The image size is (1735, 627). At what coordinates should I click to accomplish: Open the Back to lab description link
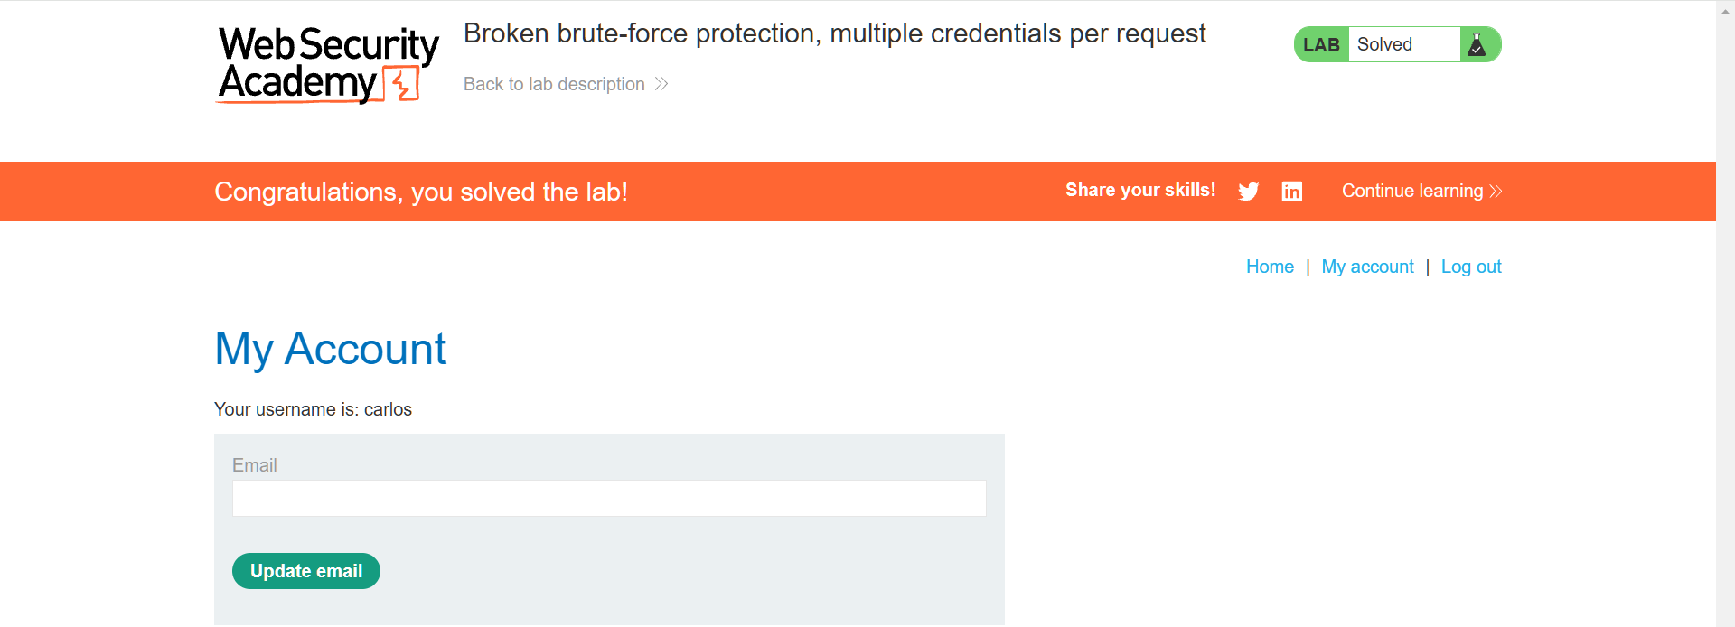554,84
